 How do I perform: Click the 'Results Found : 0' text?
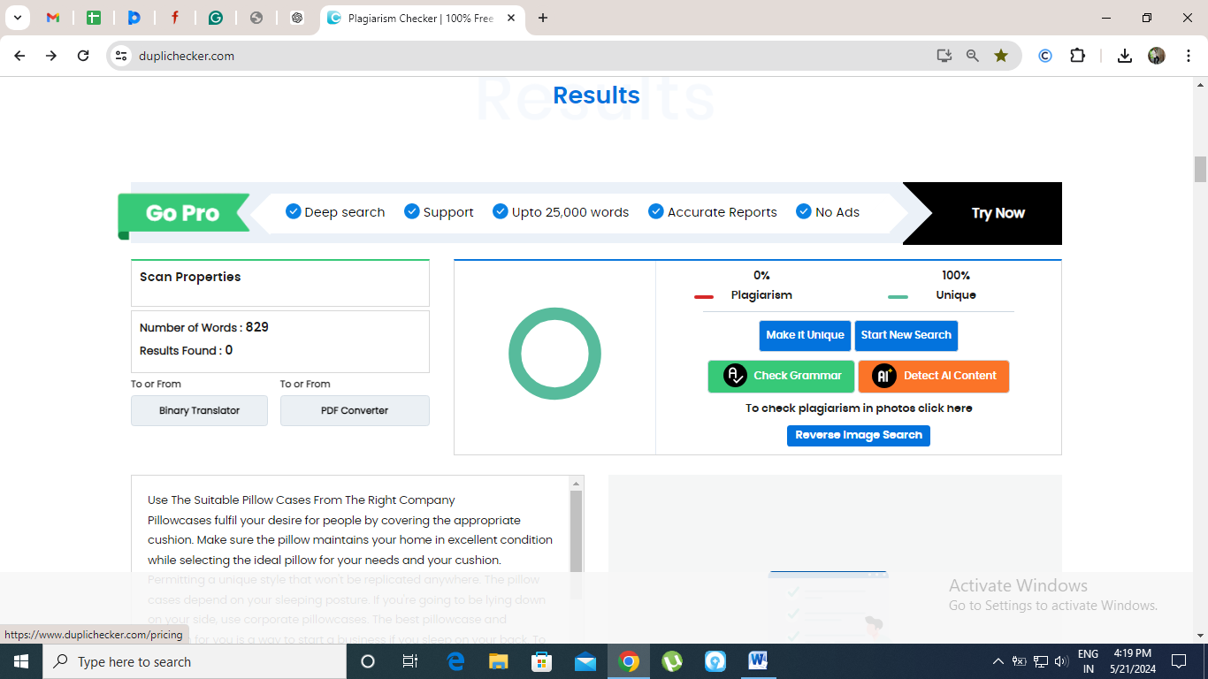187,350
